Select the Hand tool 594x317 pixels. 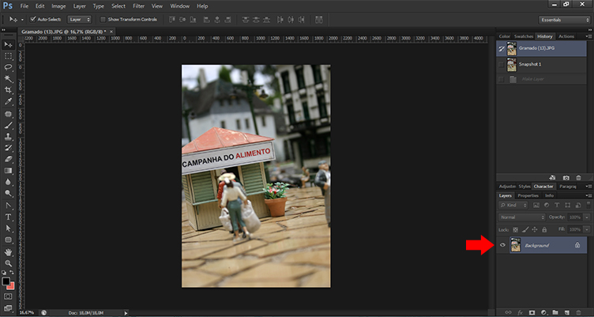tap(8, 251)
